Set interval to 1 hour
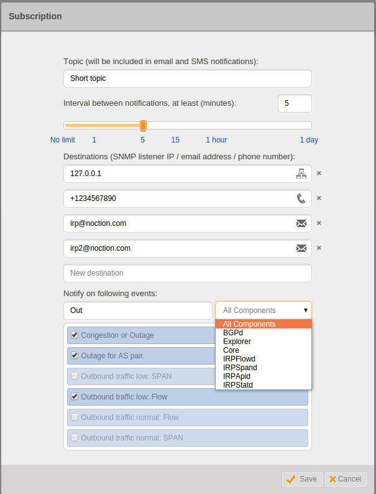 (x=216, y=140)
